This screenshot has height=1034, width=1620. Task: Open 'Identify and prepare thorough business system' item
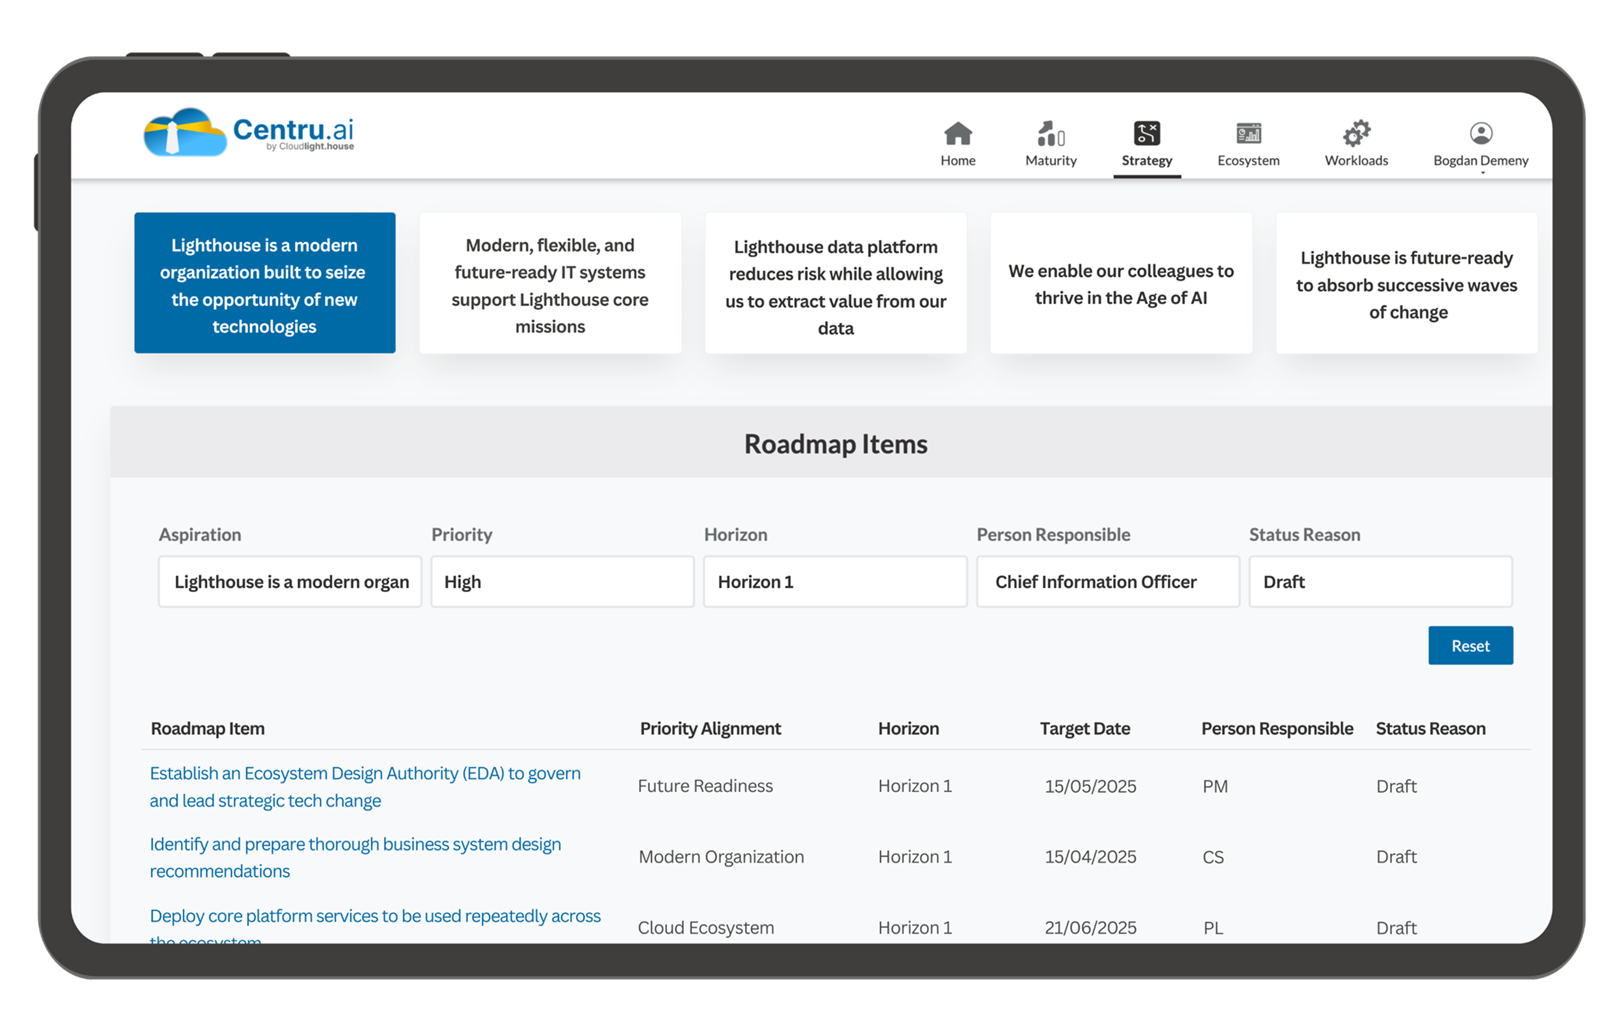(354, 857)
